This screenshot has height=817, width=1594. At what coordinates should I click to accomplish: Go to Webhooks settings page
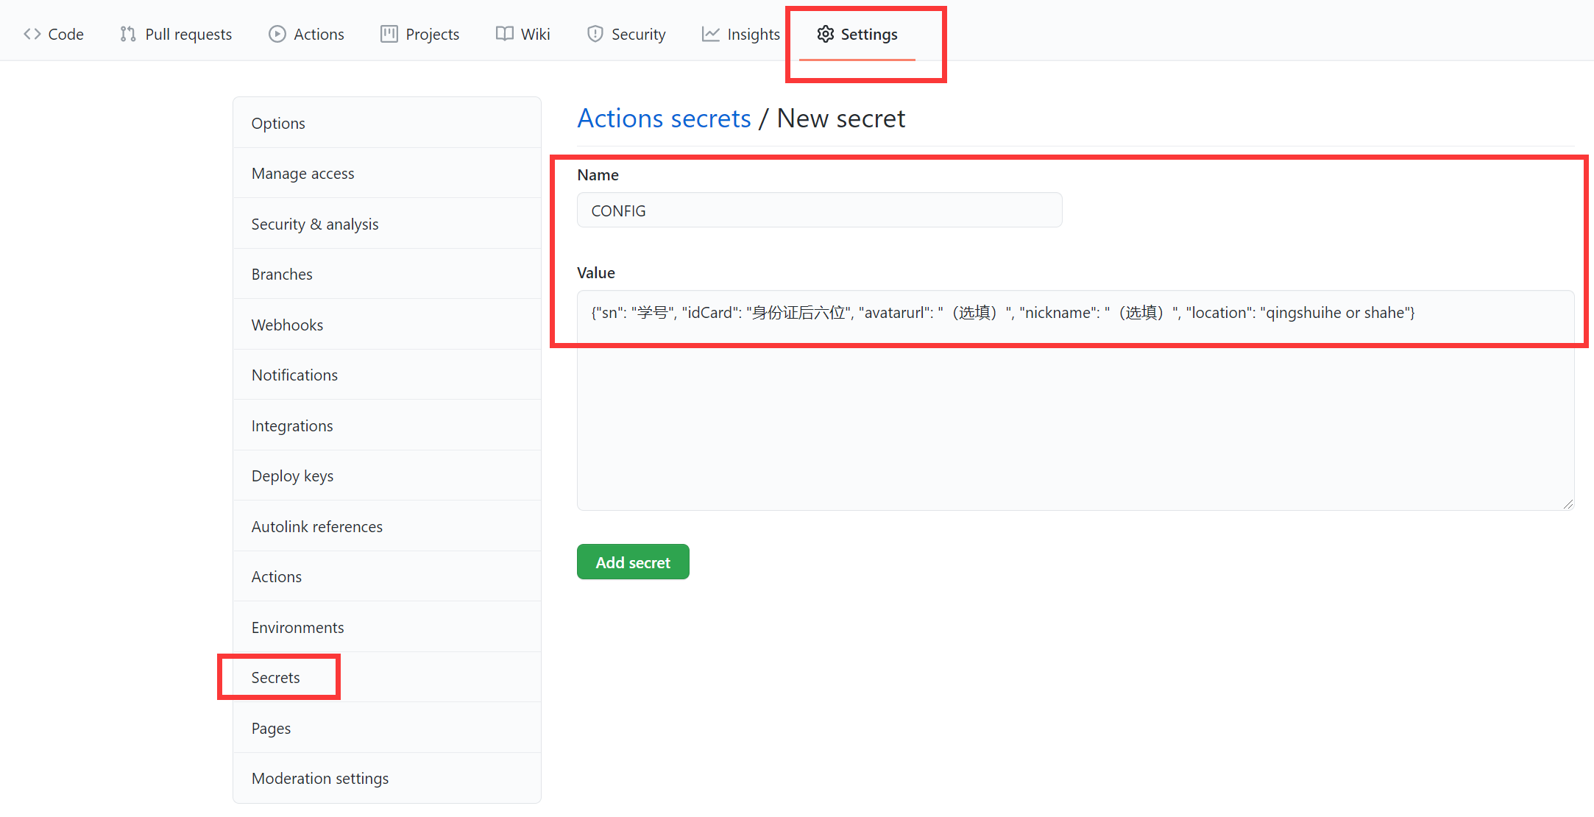(x=287, y=325)
